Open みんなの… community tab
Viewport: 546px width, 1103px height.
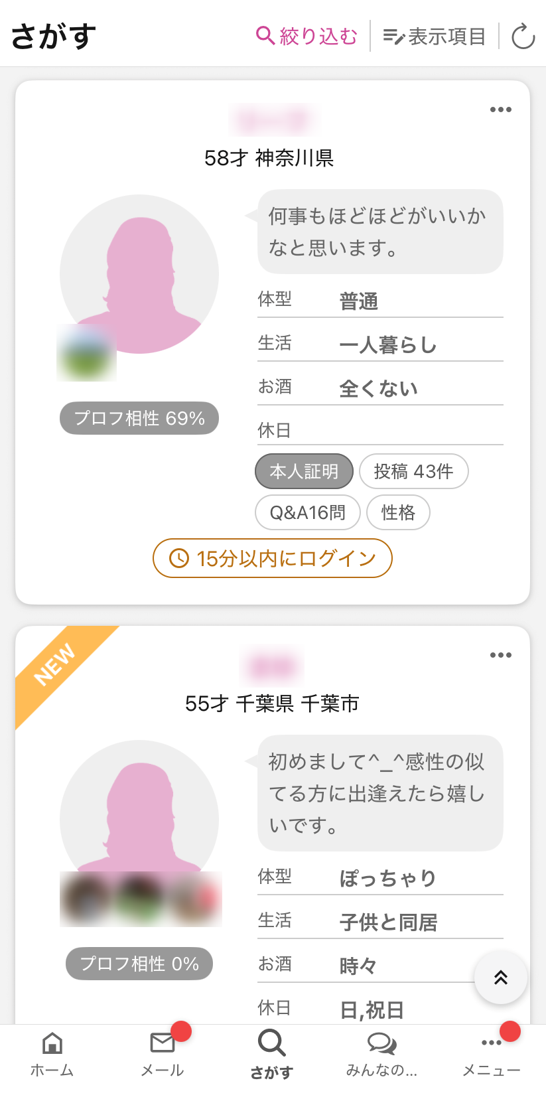[381, 1053]
